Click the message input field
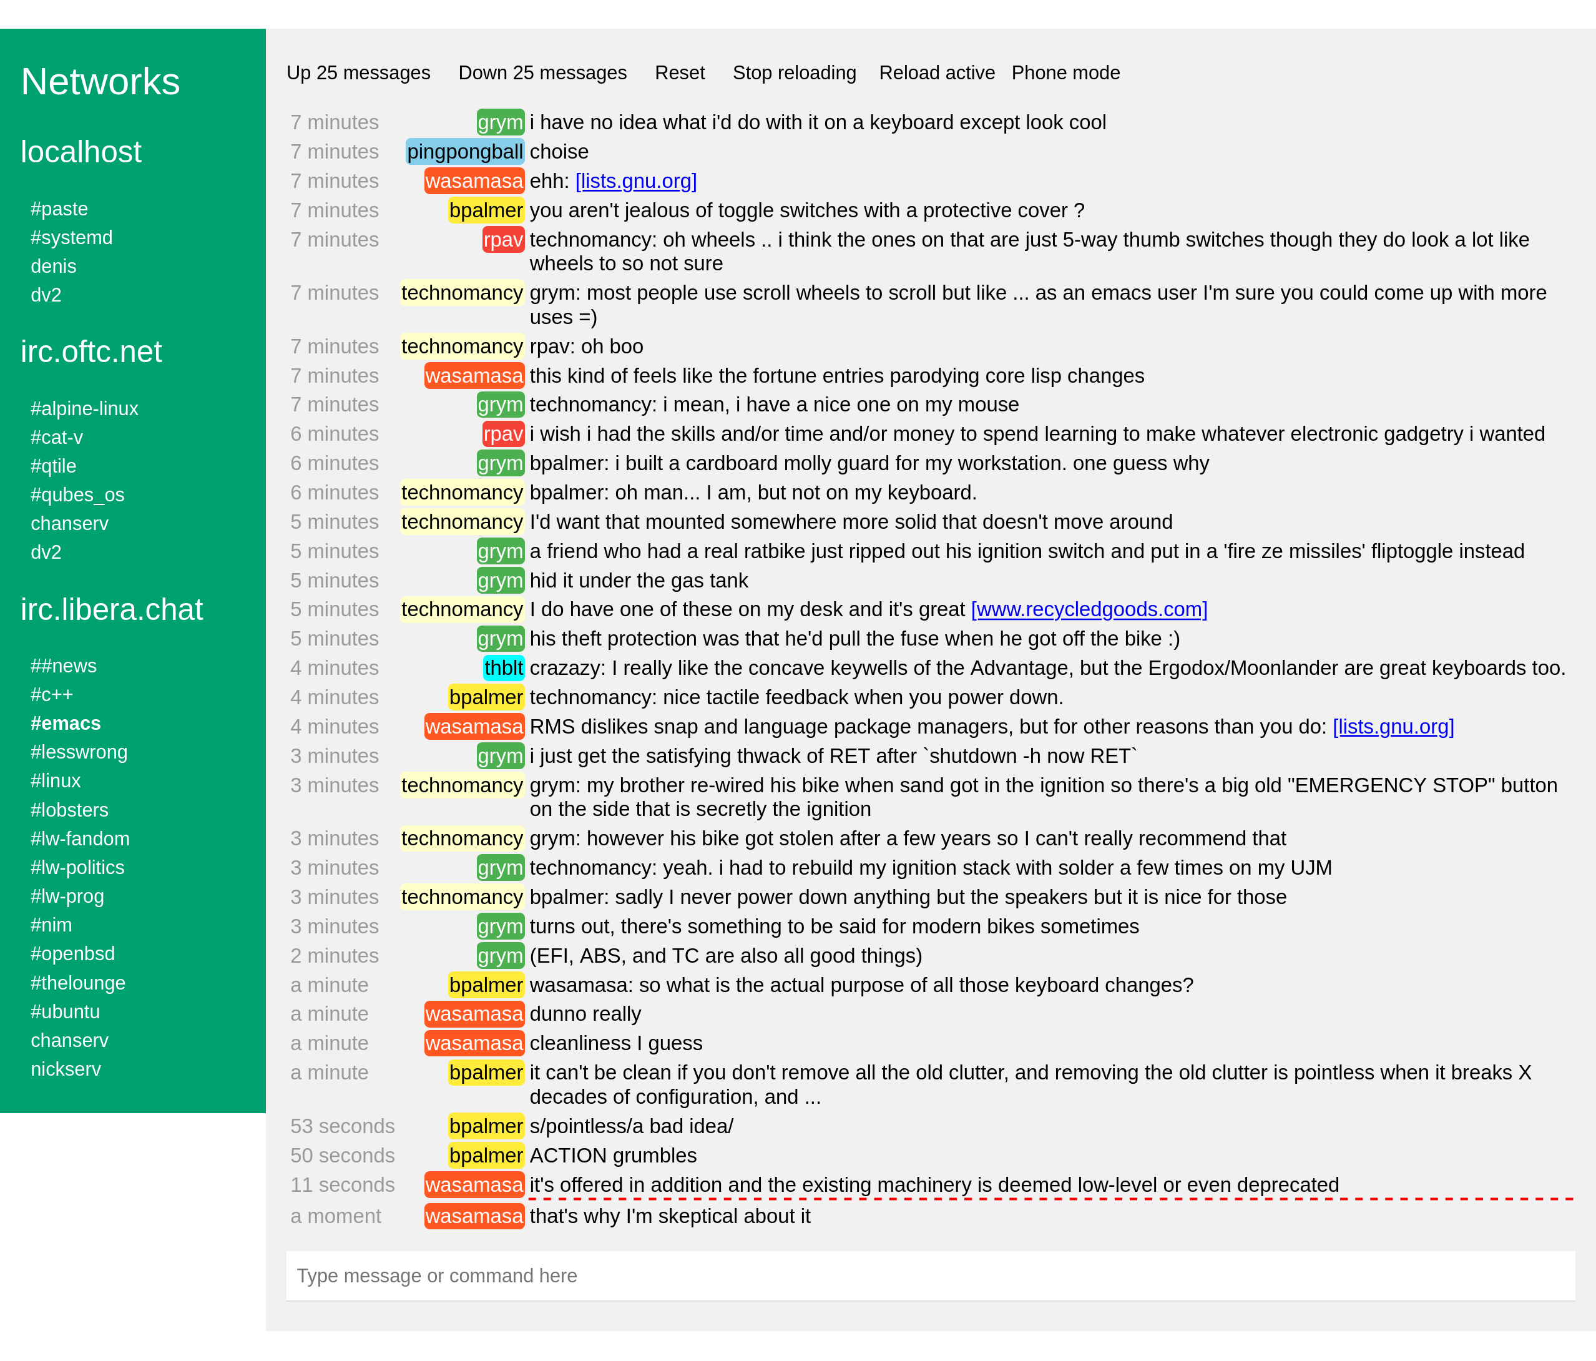This screenshot has height=1361, width=1596. click(930, 1275)
